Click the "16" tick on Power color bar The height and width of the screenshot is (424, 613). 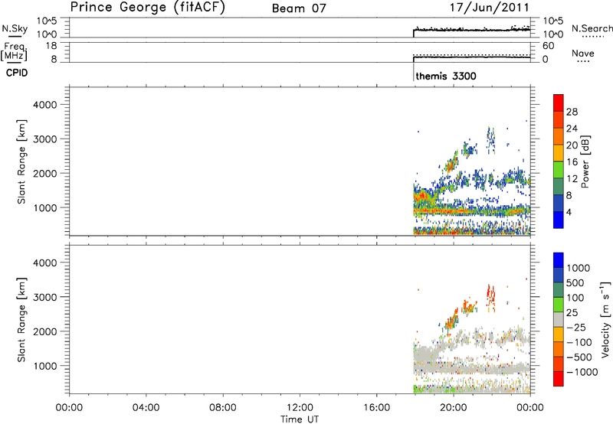(572, 162)
